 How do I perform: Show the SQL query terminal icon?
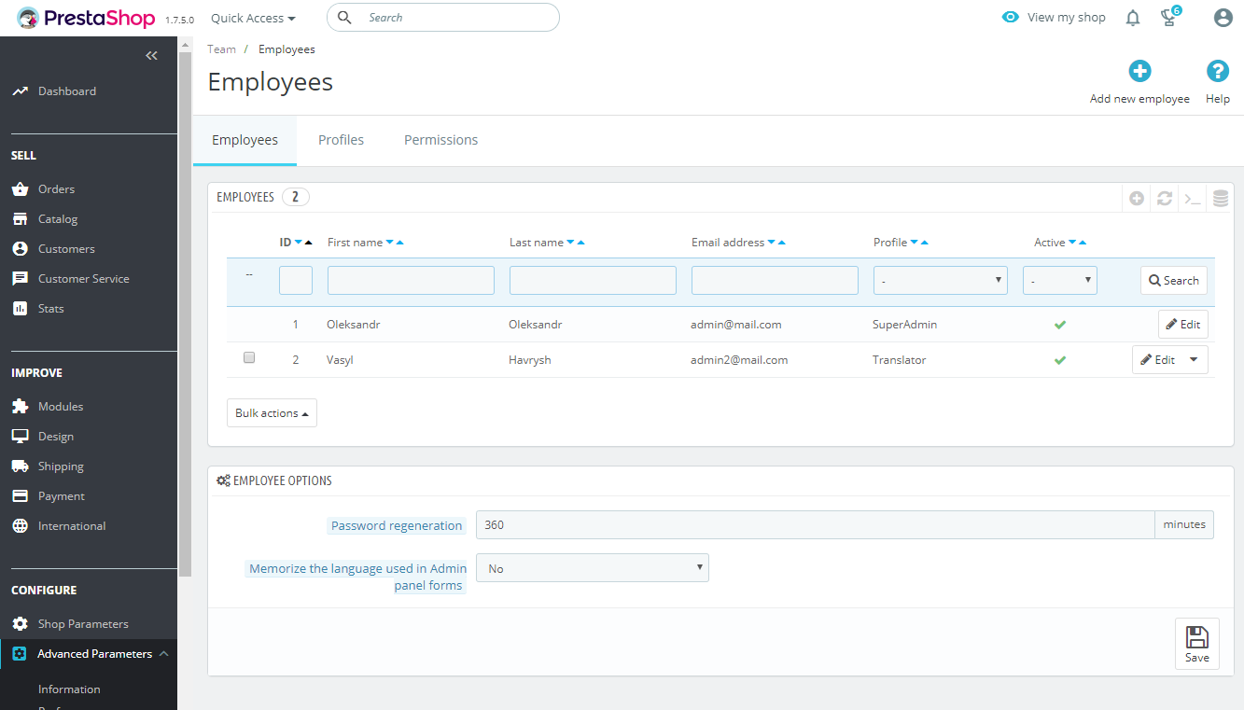[x=1192, y=198]
